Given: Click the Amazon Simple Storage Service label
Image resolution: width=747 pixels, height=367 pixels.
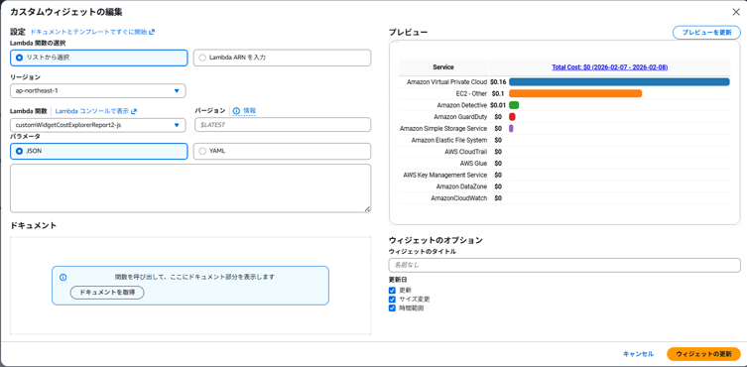Looking at the screenshot, I should click(443, 128).
